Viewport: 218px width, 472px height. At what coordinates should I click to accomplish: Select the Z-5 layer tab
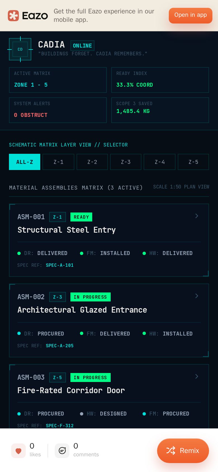(193, 162)
